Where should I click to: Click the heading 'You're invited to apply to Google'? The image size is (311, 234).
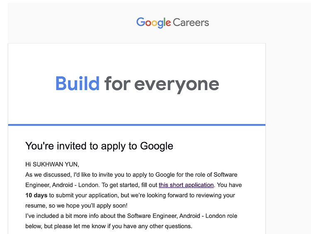pos(99,146)
